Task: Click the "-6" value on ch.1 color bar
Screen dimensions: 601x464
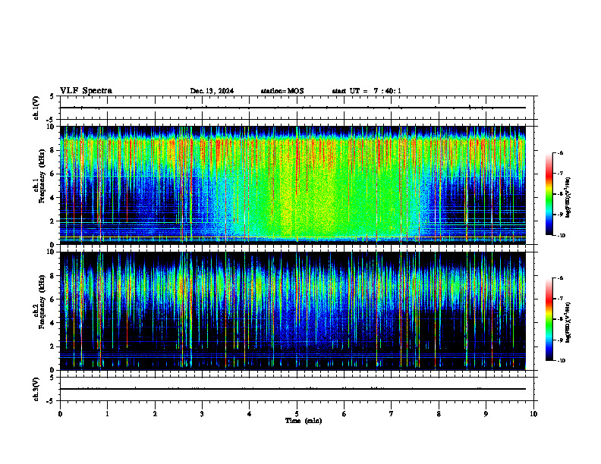Action: pos(560,152)
